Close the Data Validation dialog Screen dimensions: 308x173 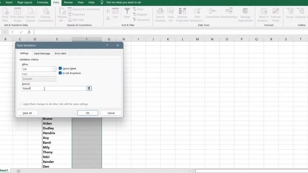click(117, 45)
